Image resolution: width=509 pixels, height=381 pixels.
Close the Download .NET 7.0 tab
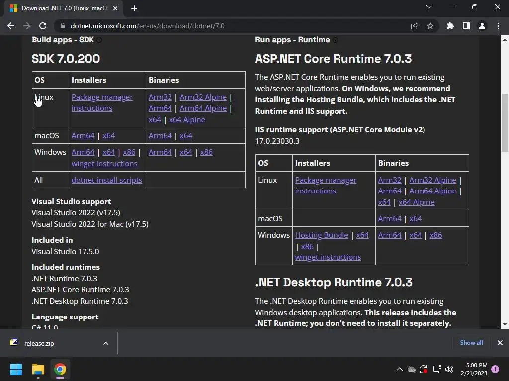point(115,8)
